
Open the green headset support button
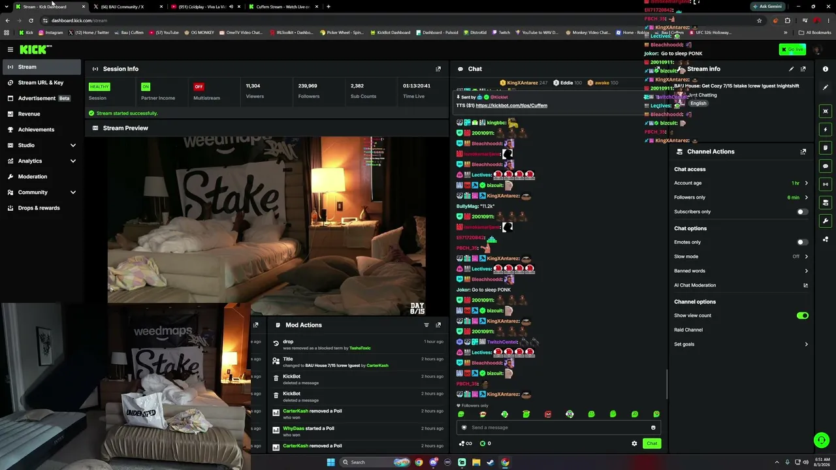[x=822, y=441]
